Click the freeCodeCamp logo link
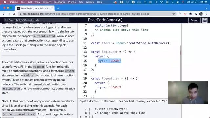This screenshot has width=210, height=118. (105, 20)
